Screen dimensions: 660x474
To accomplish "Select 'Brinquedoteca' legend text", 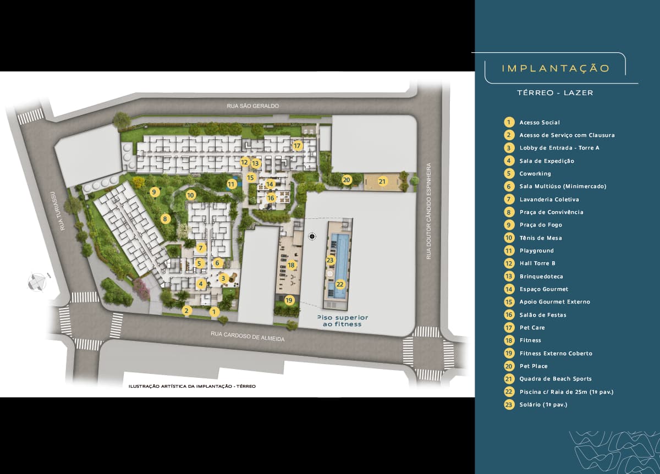I will (542, 276).
